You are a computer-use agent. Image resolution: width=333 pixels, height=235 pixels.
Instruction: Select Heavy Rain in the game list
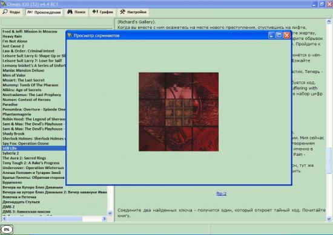(x=12, y=36)
